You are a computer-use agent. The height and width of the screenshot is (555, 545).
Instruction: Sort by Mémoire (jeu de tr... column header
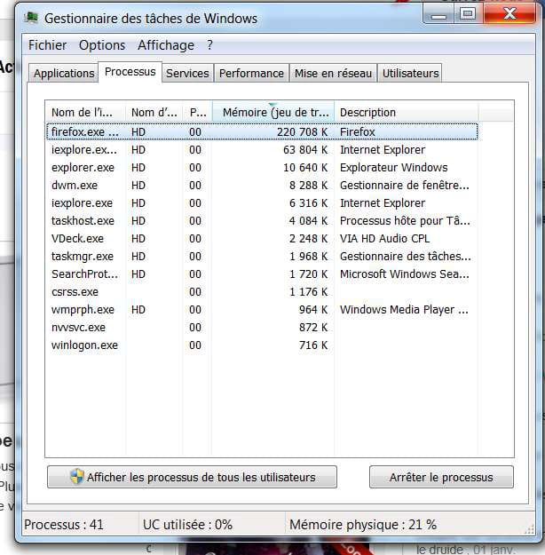[x=273, y=112]
